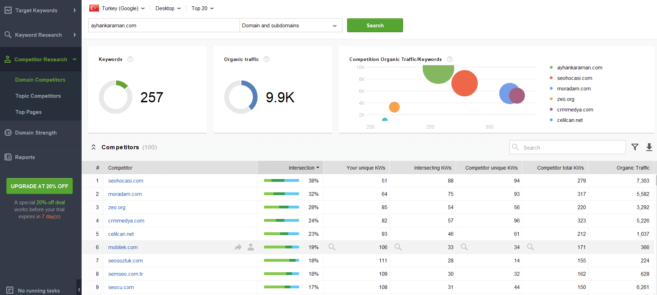Image resolution: width=657 pixels, height=295 pixels.
Task: Open Competition Organic Traffic/Keywords help icon
Action: pos(450,59)
